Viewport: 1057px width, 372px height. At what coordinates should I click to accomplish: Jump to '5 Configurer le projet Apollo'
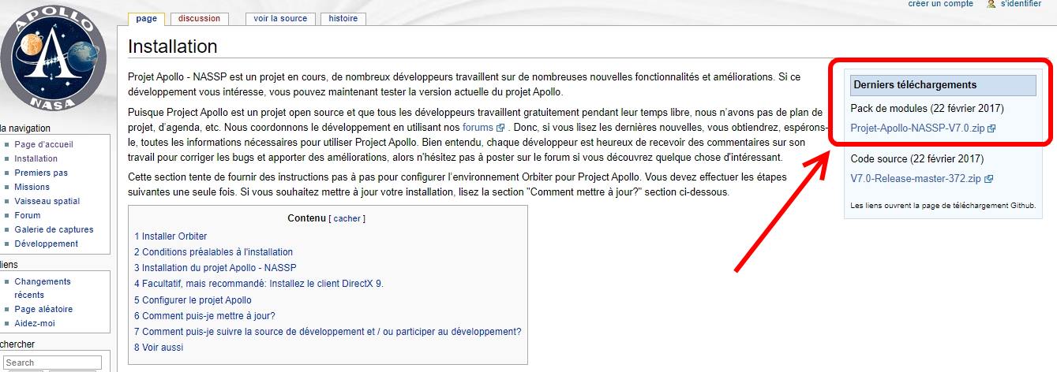pos(193,299)
